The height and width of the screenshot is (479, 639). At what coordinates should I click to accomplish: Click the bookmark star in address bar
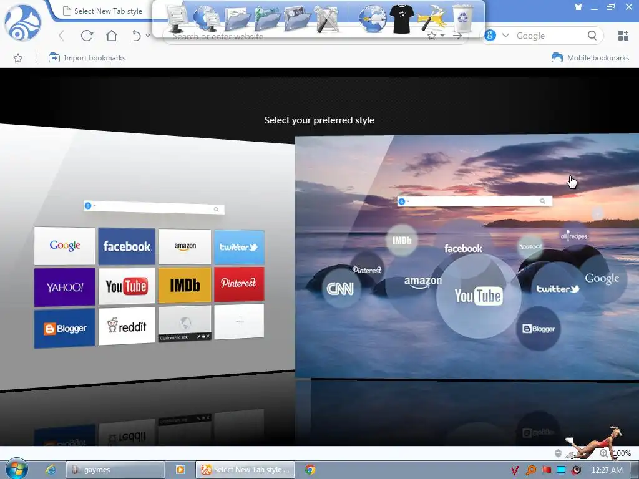coord(432,36)
